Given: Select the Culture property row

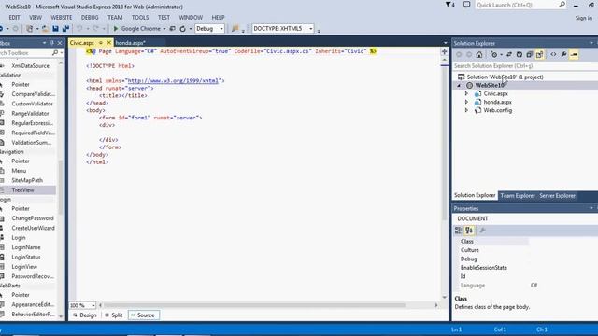Looking at the screenshot, I should tap(525, 250).
